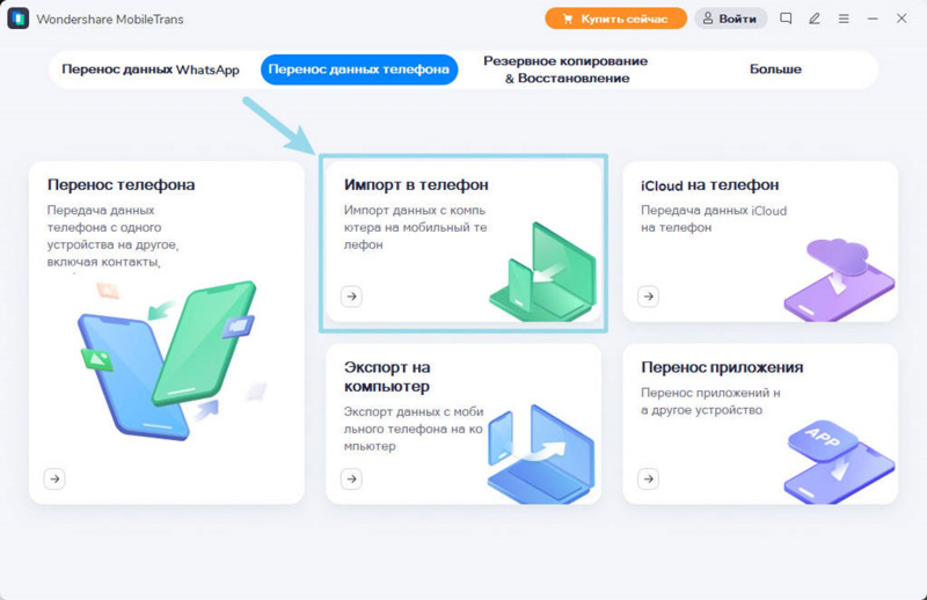
Task: Click the purple cloud phone illustration
Action: 840,280
